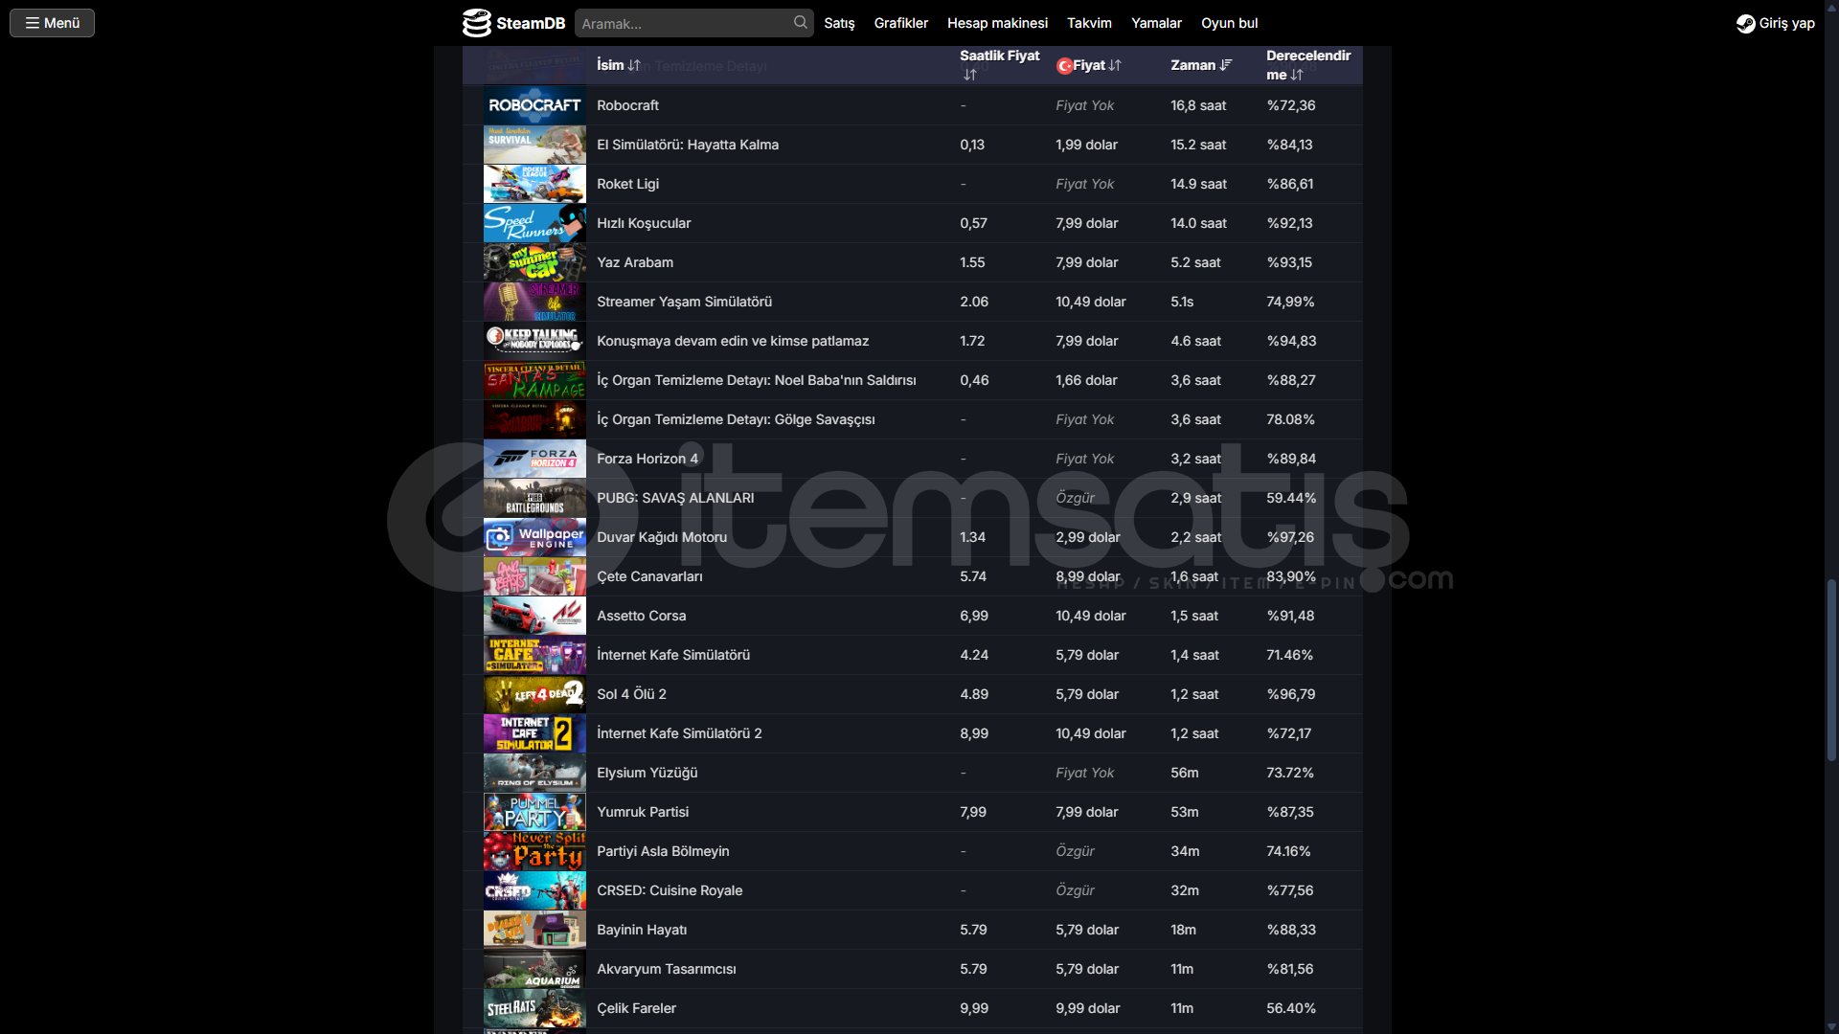Open the My Summer Car thumbnail
The image size is (1839, 1034).
[534, 262]
